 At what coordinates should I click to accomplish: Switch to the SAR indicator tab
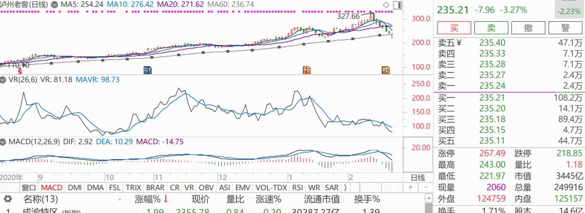click(332, 187)
